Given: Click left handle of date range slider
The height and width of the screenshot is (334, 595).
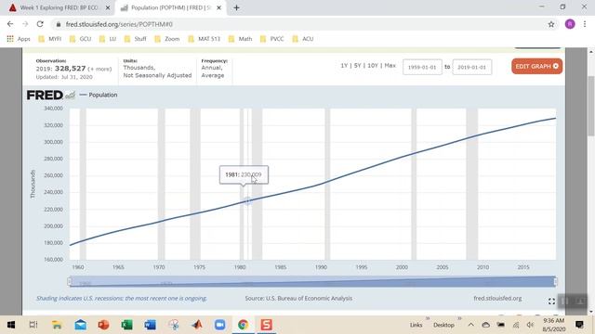Looking at the screenshot, I should [x=70, y=281].
